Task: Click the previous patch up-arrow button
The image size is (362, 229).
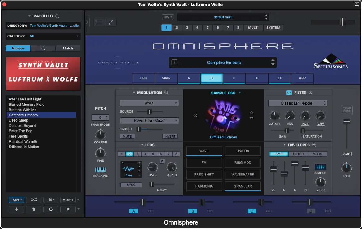Action: click(34, 209)
